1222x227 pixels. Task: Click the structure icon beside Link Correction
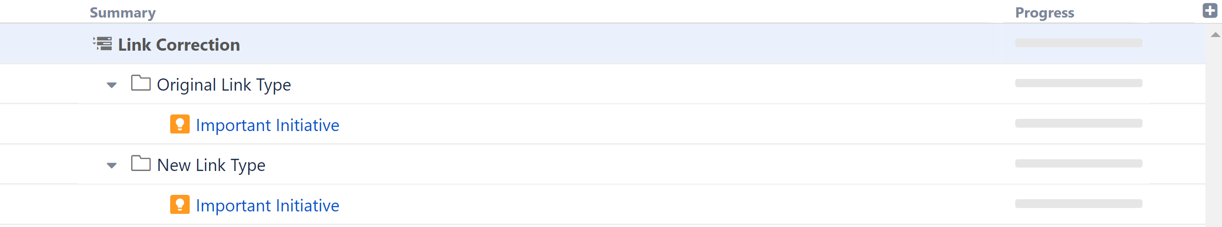103,44
